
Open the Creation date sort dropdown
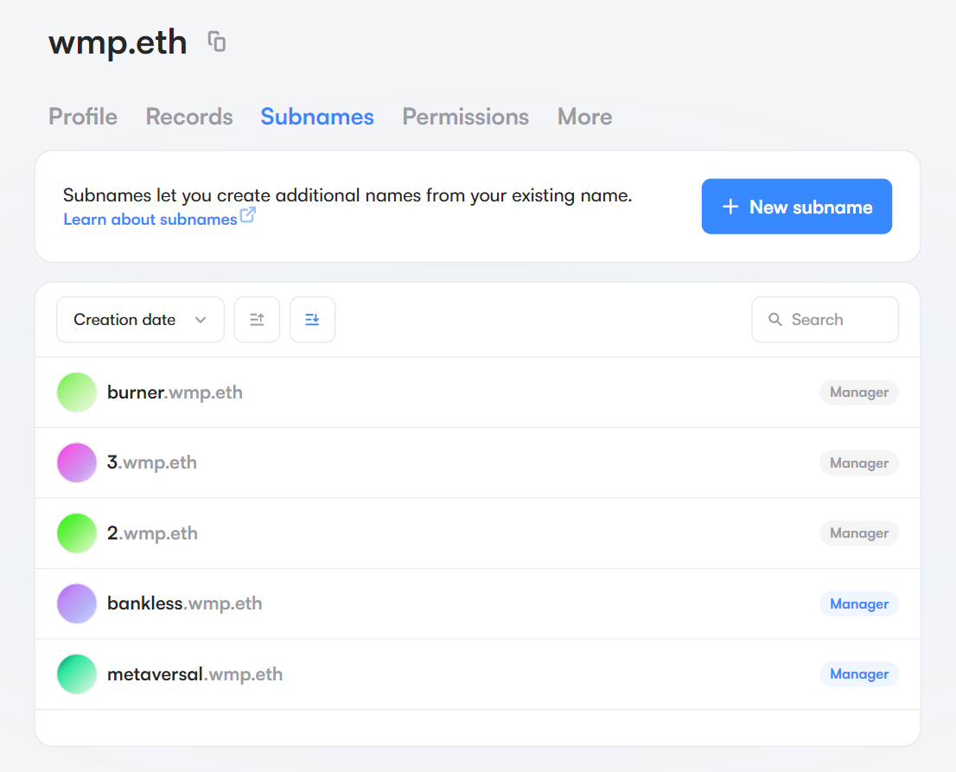tap(140, 320)
